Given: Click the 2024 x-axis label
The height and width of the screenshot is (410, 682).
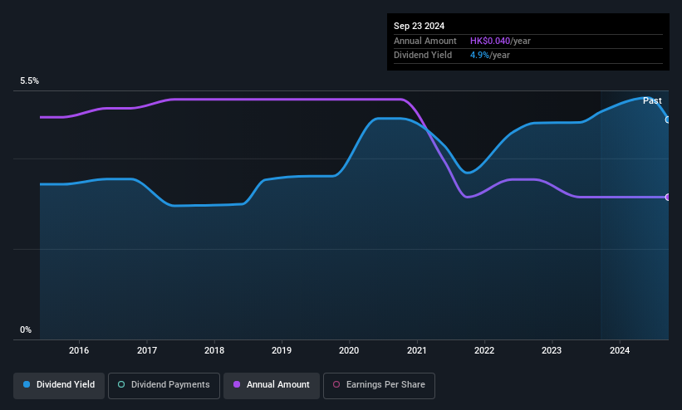Looking at the screenshot, I should (620, 350).
